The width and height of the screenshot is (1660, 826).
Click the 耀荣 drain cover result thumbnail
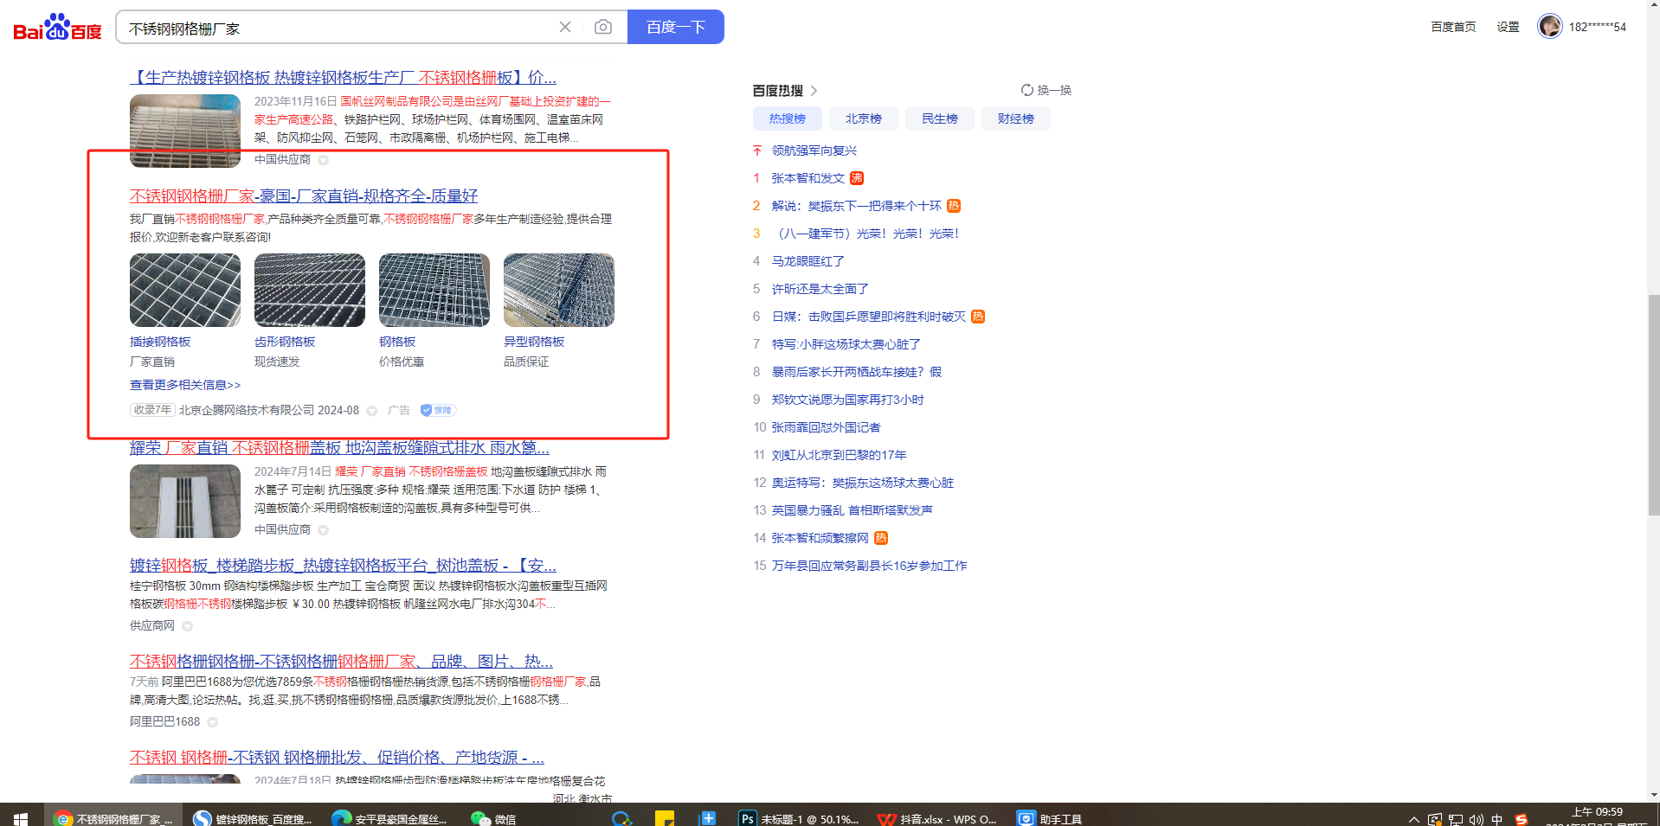coord(185,501)
